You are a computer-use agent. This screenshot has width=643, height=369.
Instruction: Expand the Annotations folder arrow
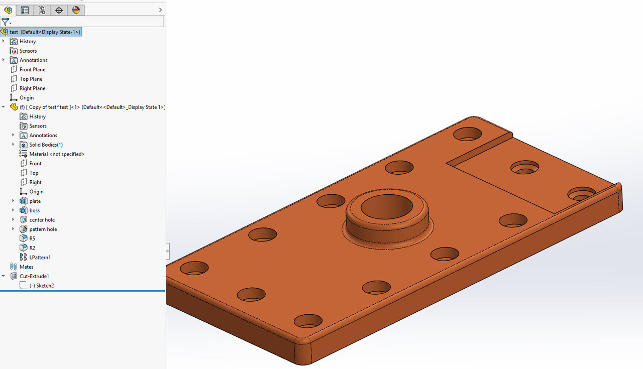(4, 60)
